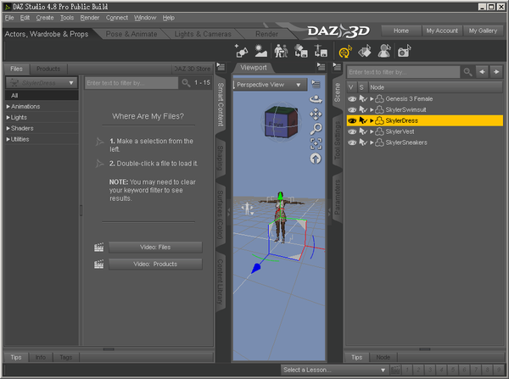Click the figure pose icon in the viewport
The height and width of the screenshot is (379, 509).
[x=247, y=209]
